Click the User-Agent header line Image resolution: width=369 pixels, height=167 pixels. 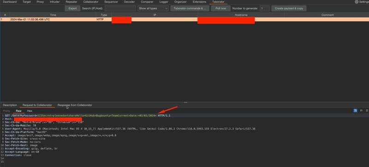[130, 129]
